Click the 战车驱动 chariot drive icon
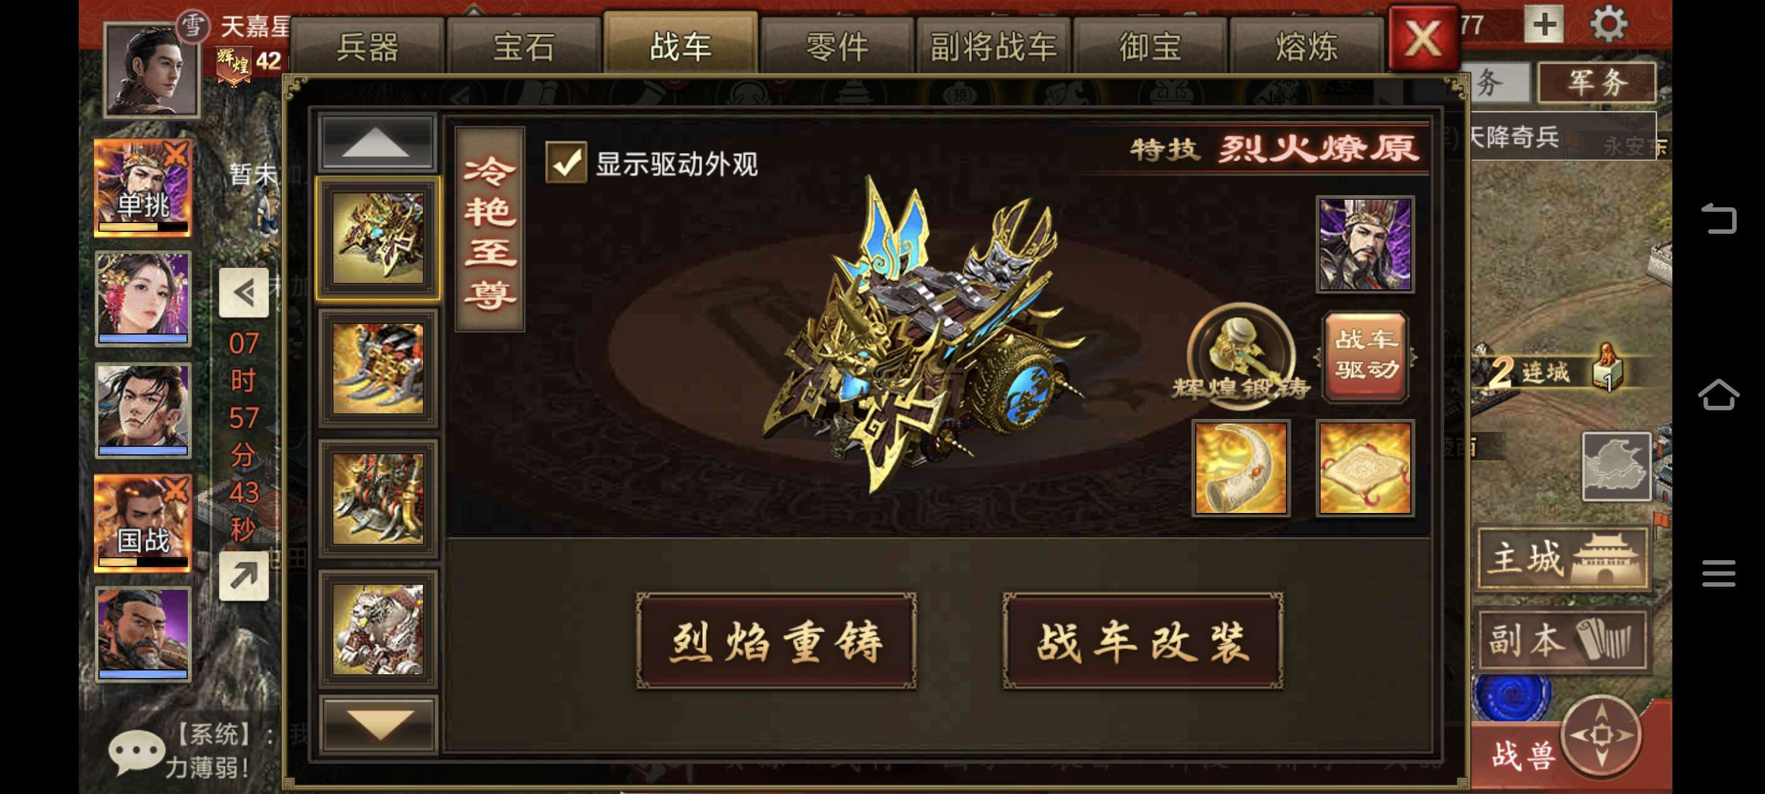 point(1365,355)
